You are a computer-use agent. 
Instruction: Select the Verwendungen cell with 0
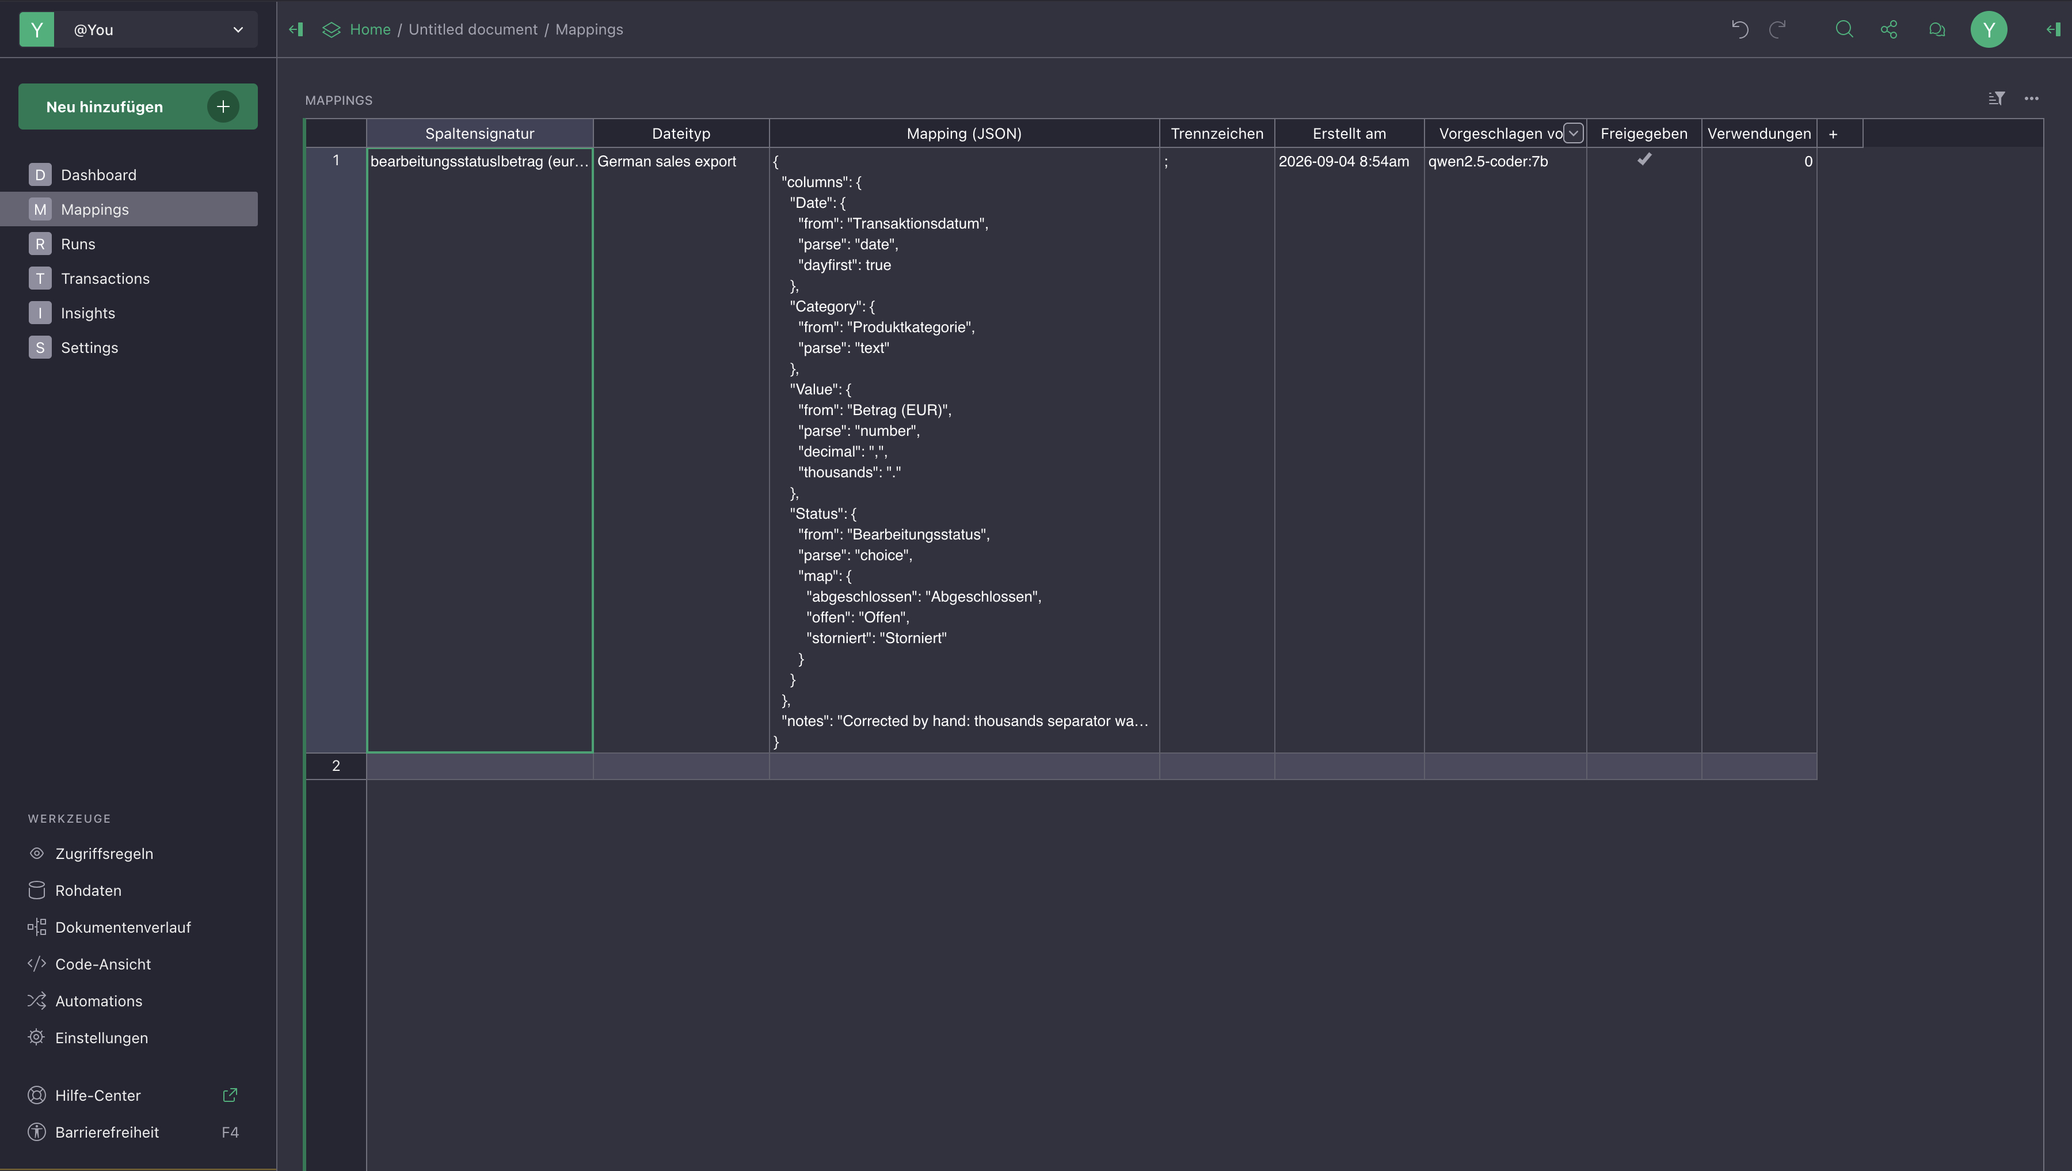(1759, 450)
